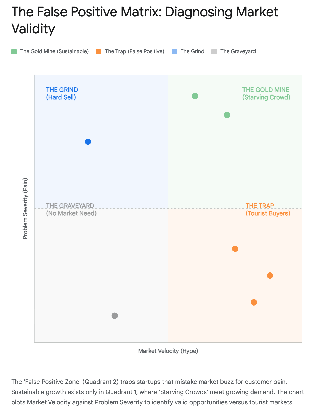Click the "THE TRAP (Tourist Buyers)" quadrant label

coord(268,209)
